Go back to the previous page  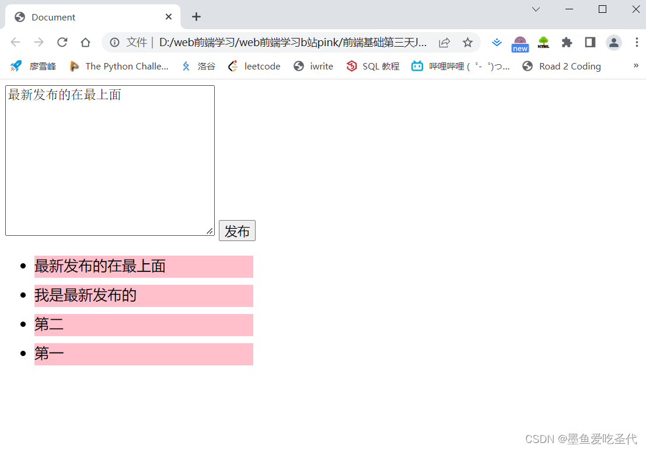(16, 42)
